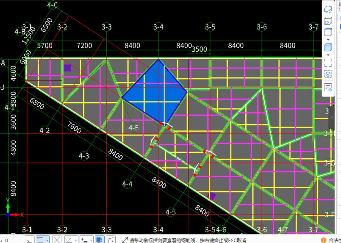Viewport: 341px width, 243px height.
Task: Toggle the rounded-rectangle snap icon
Action: tap(40, 240)
